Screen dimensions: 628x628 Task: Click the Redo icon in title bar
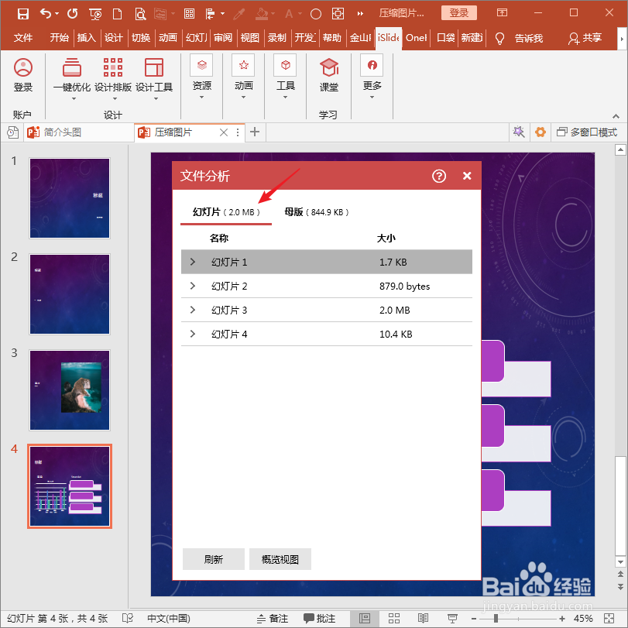click(x=73, y=14)
